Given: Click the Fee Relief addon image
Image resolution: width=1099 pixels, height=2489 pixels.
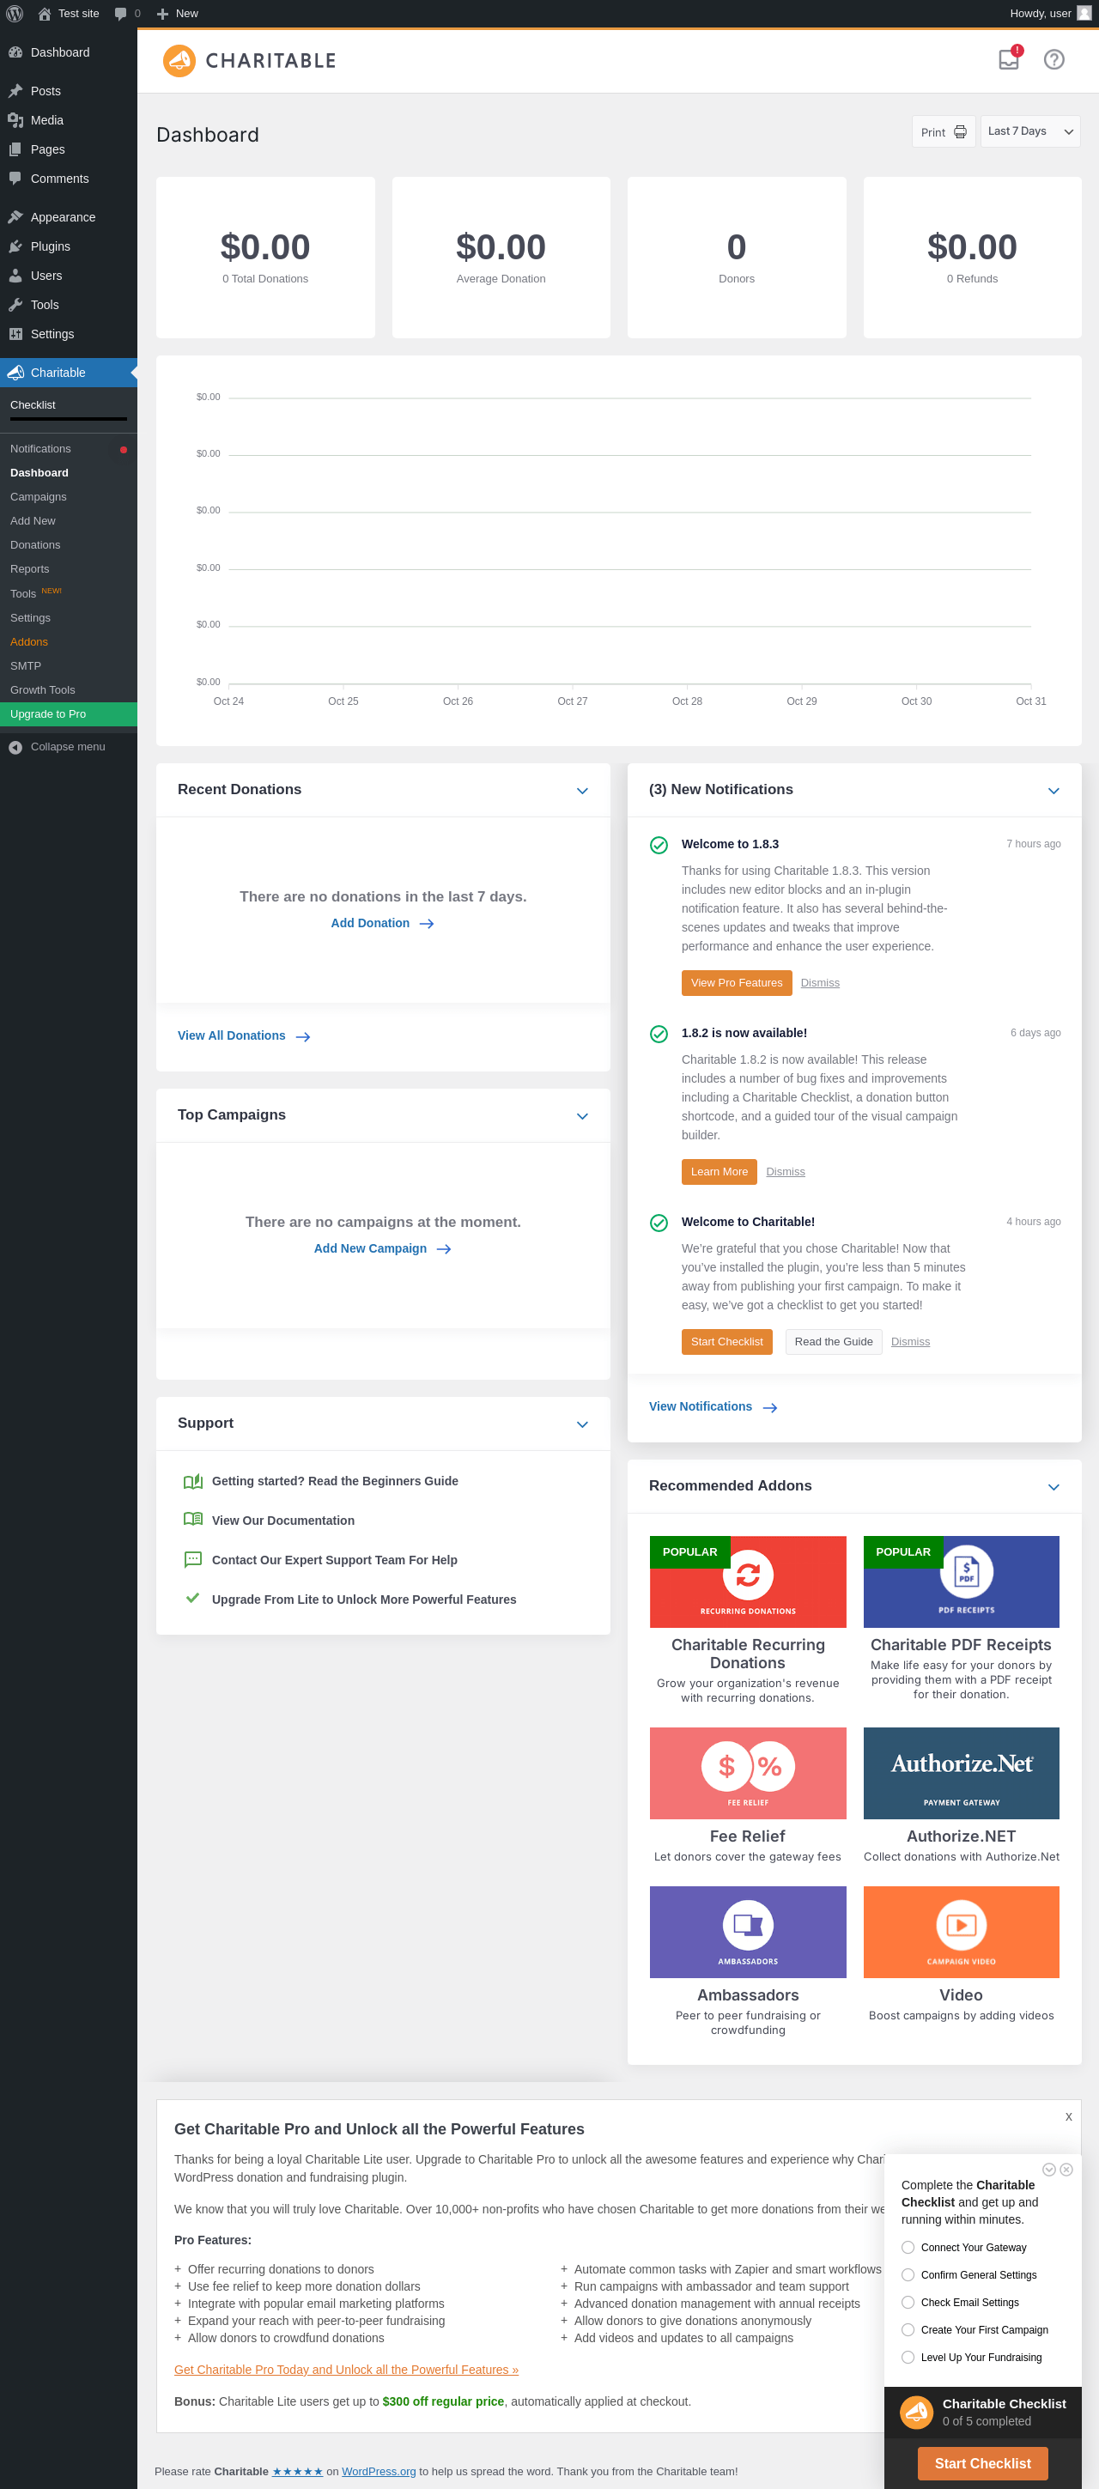Looking at the screenshot, I should pos(747,1773).
